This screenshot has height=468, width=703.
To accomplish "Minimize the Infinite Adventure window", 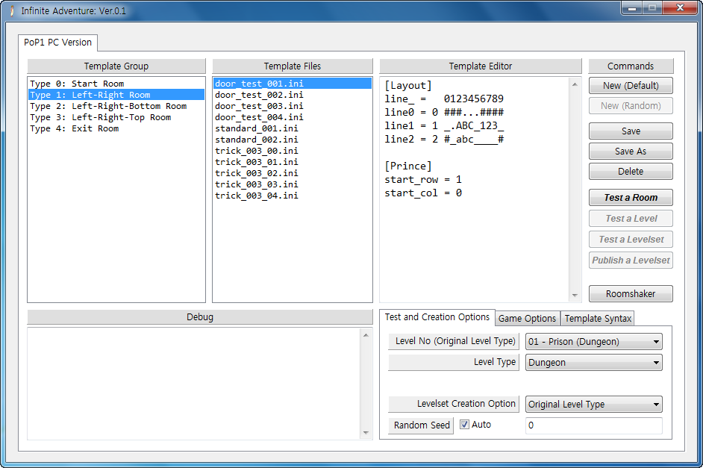I will click(631, 7).
